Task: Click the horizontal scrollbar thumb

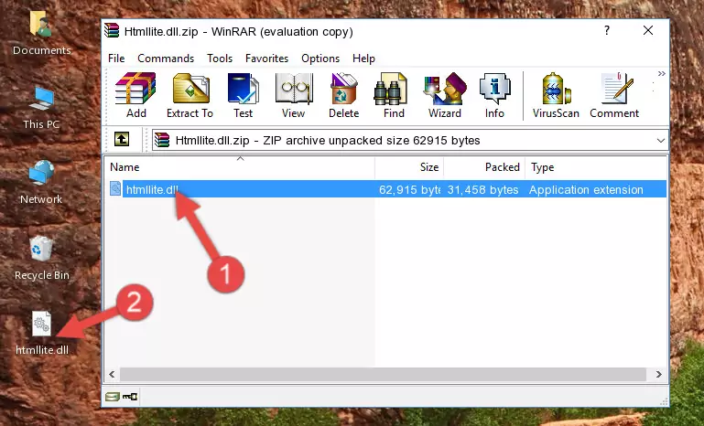Action: [x=383, y=374]
